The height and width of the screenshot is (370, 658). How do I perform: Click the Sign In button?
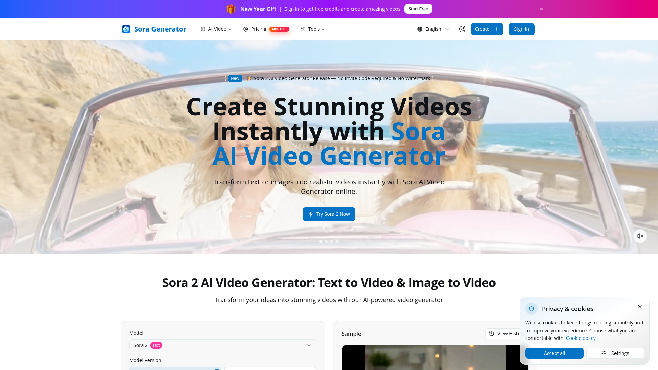pyautogui.click(x=522, y=29)
